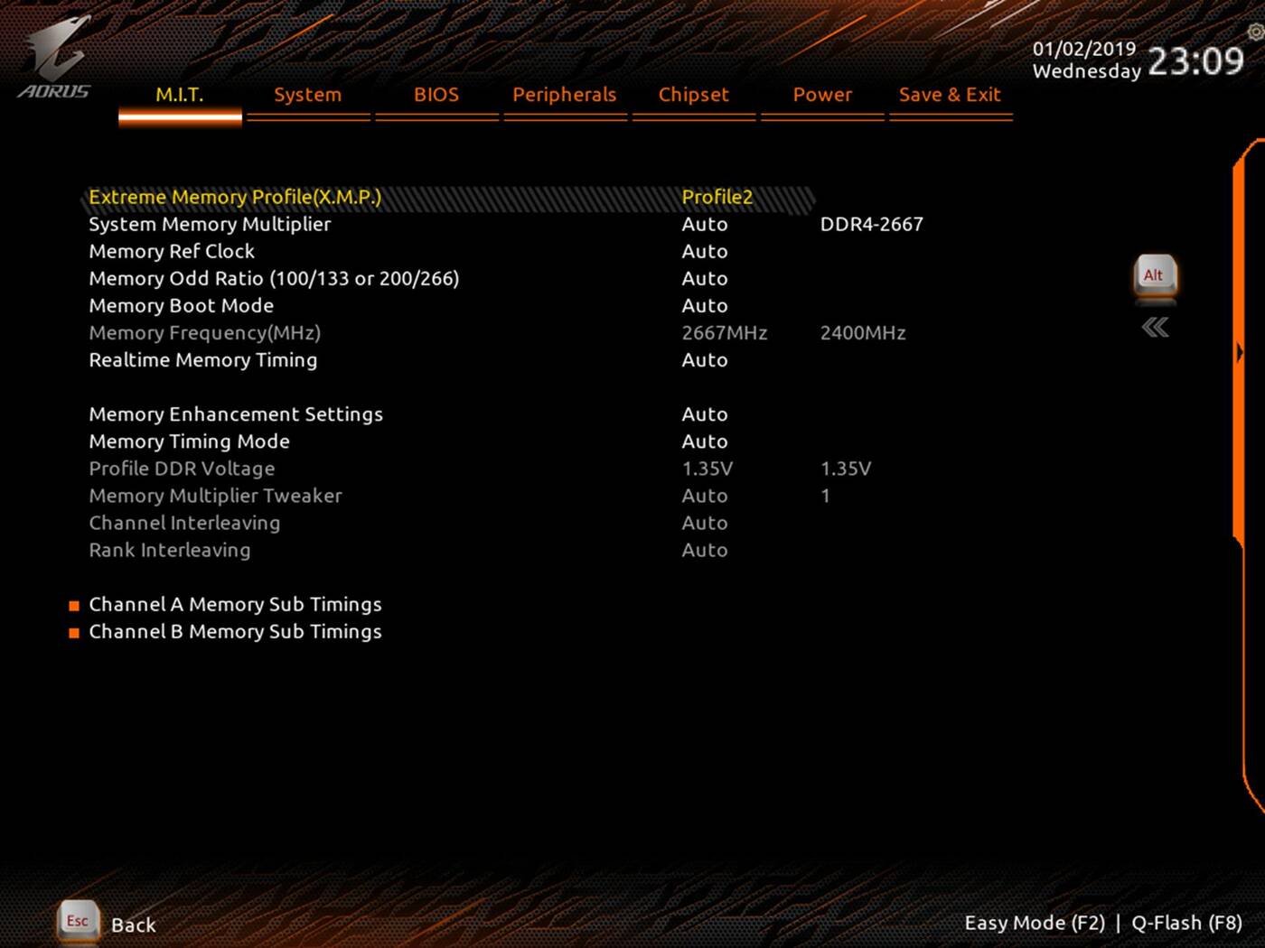Image resolution: width=1265 pixels, height=948 pixels.
Task: Switch to Easy Mode (F2)
Action: 1035,923
